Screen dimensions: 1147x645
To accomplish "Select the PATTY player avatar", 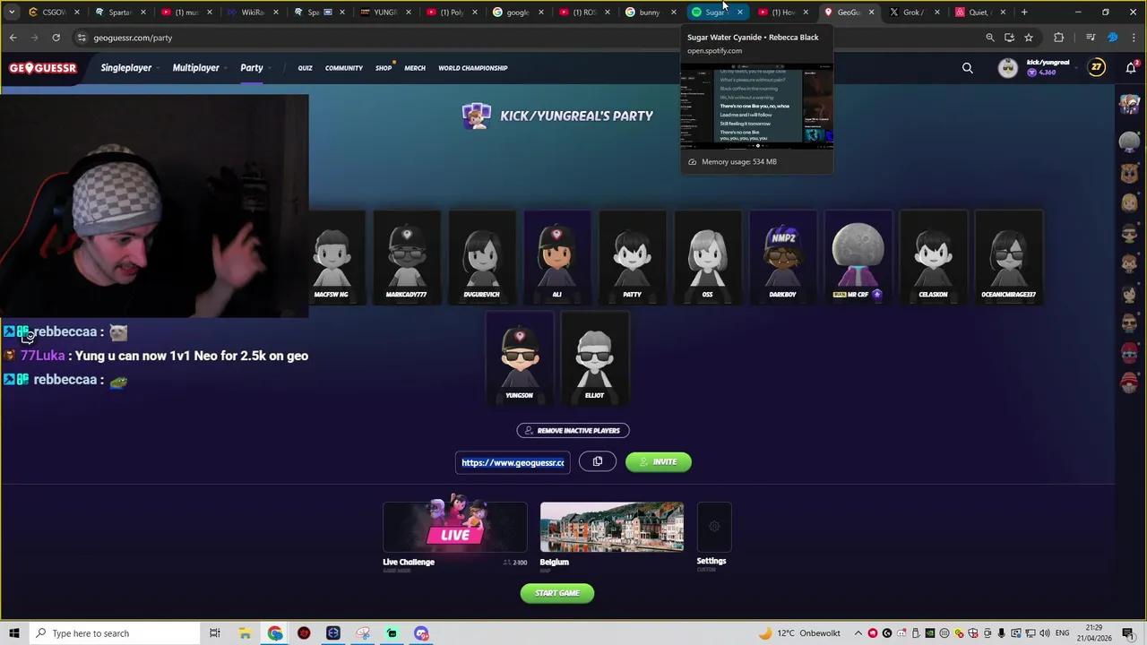I will (633, 258).
